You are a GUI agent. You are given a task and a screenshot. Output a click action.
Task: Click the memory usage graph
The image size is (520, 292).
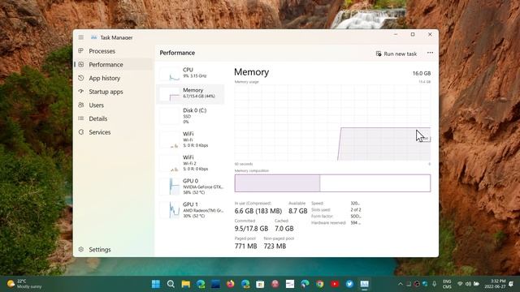coord(332,122)
